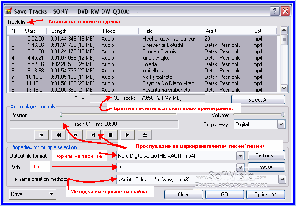Open the Path dropdown list

[x=240, y=167]
